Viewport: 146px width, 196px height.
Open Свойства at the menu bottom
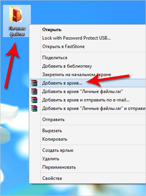tap(52, 178)
